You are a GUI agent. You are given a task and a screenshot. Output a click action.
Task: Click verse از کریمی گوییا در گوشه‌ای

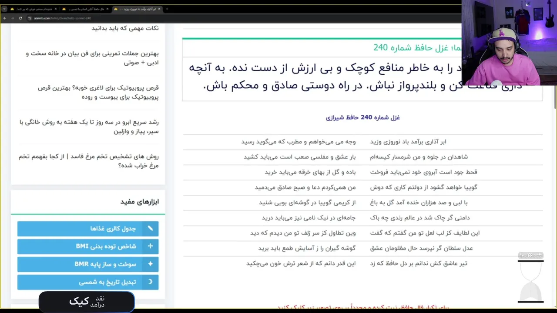308,203
